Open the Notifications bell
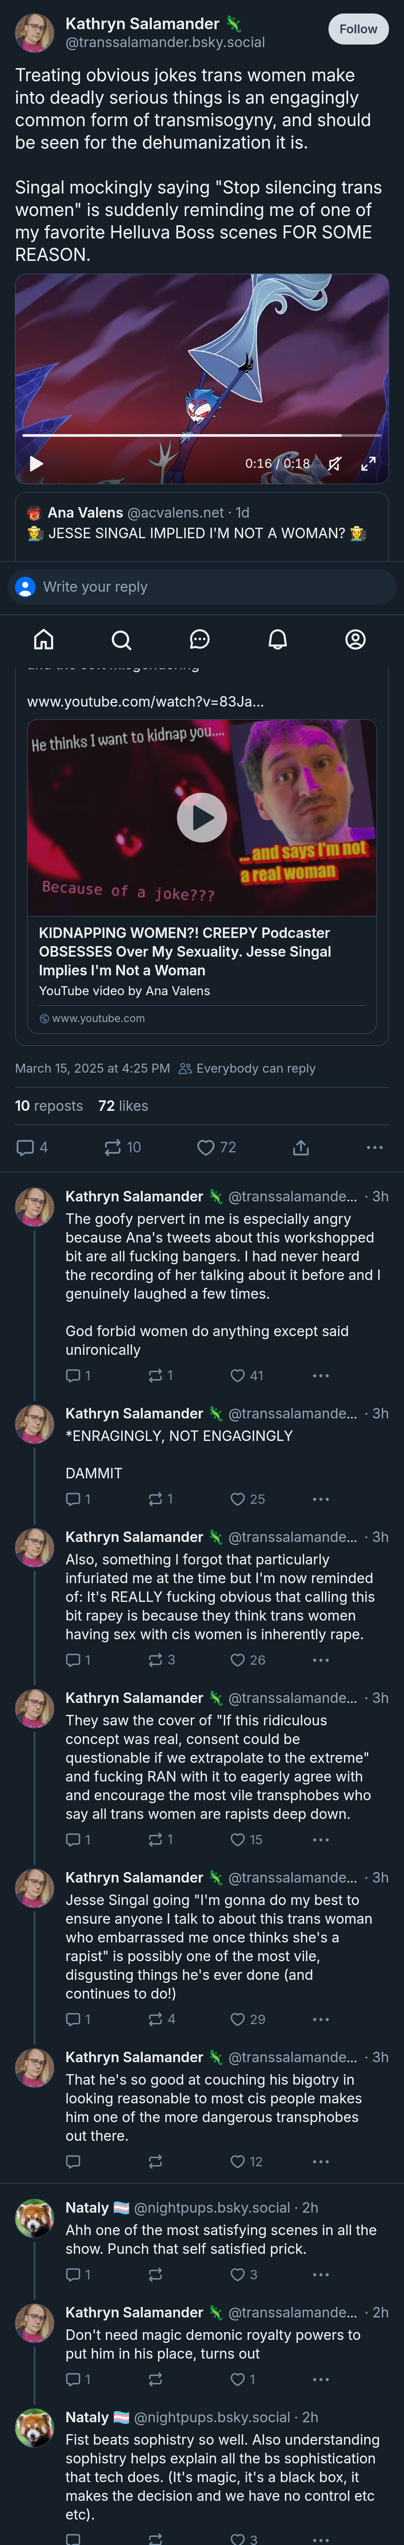This screenshot has width=404, height=2545. click(x=278, y=640)
